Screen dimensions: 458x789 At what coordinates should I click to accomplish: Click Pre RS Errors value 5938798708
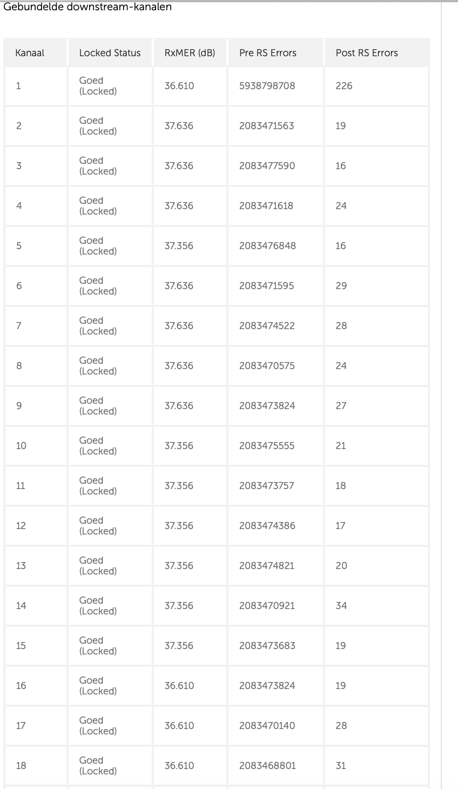[x=267, y=85]
